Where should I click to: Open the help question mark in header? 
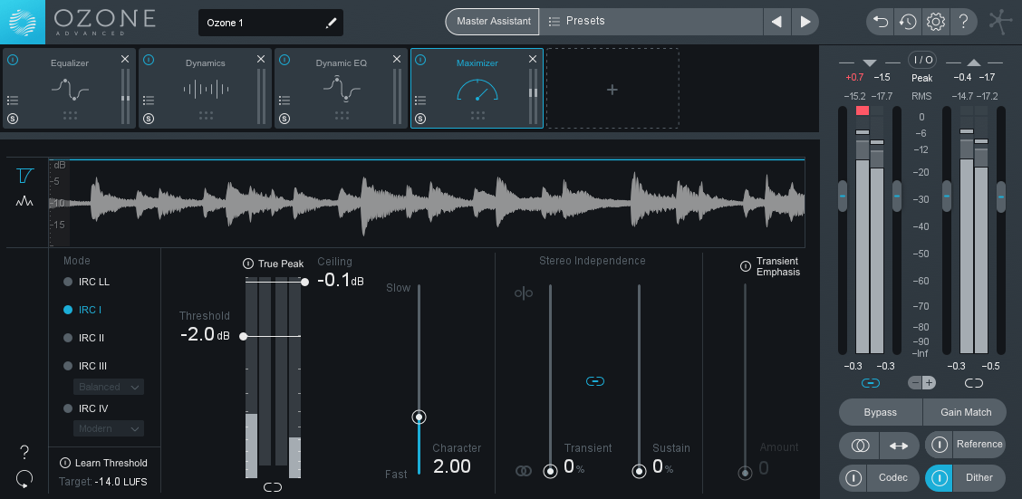(963, 21)
